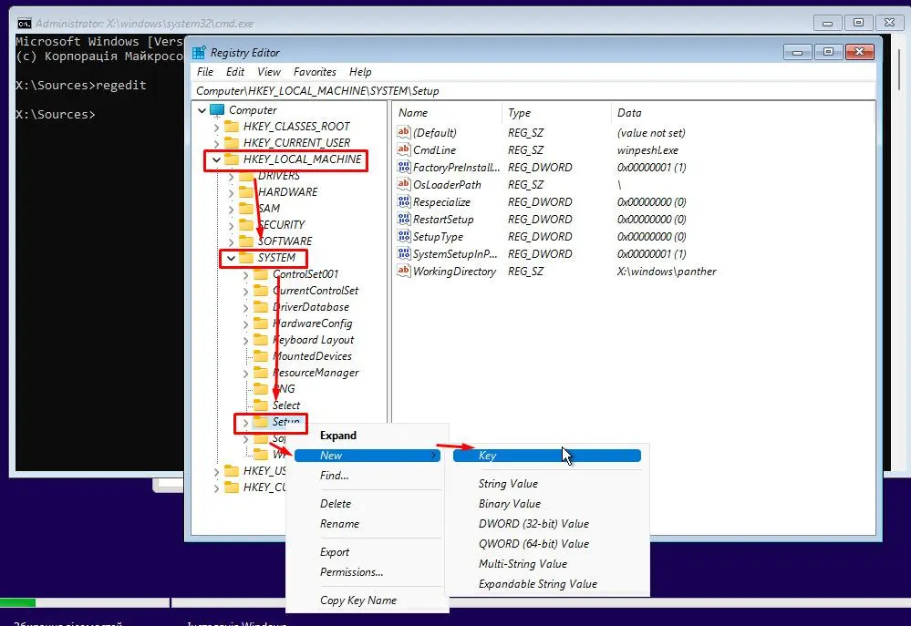Click the SystemSetupInP... DWORD value icon
The image size is (911, 626).
pyautogui.click(x=404, y=253)
